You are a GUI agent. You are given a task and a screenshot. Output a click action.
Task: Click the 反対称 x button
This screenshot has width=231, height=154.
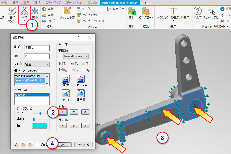tap(63, 126)
